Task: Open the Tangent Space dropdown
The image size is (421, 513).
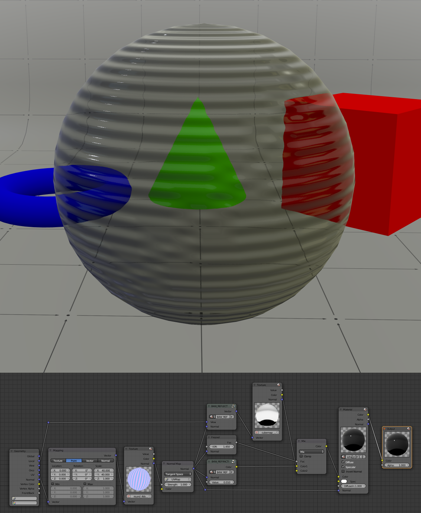Action: [x=178, y=474]
